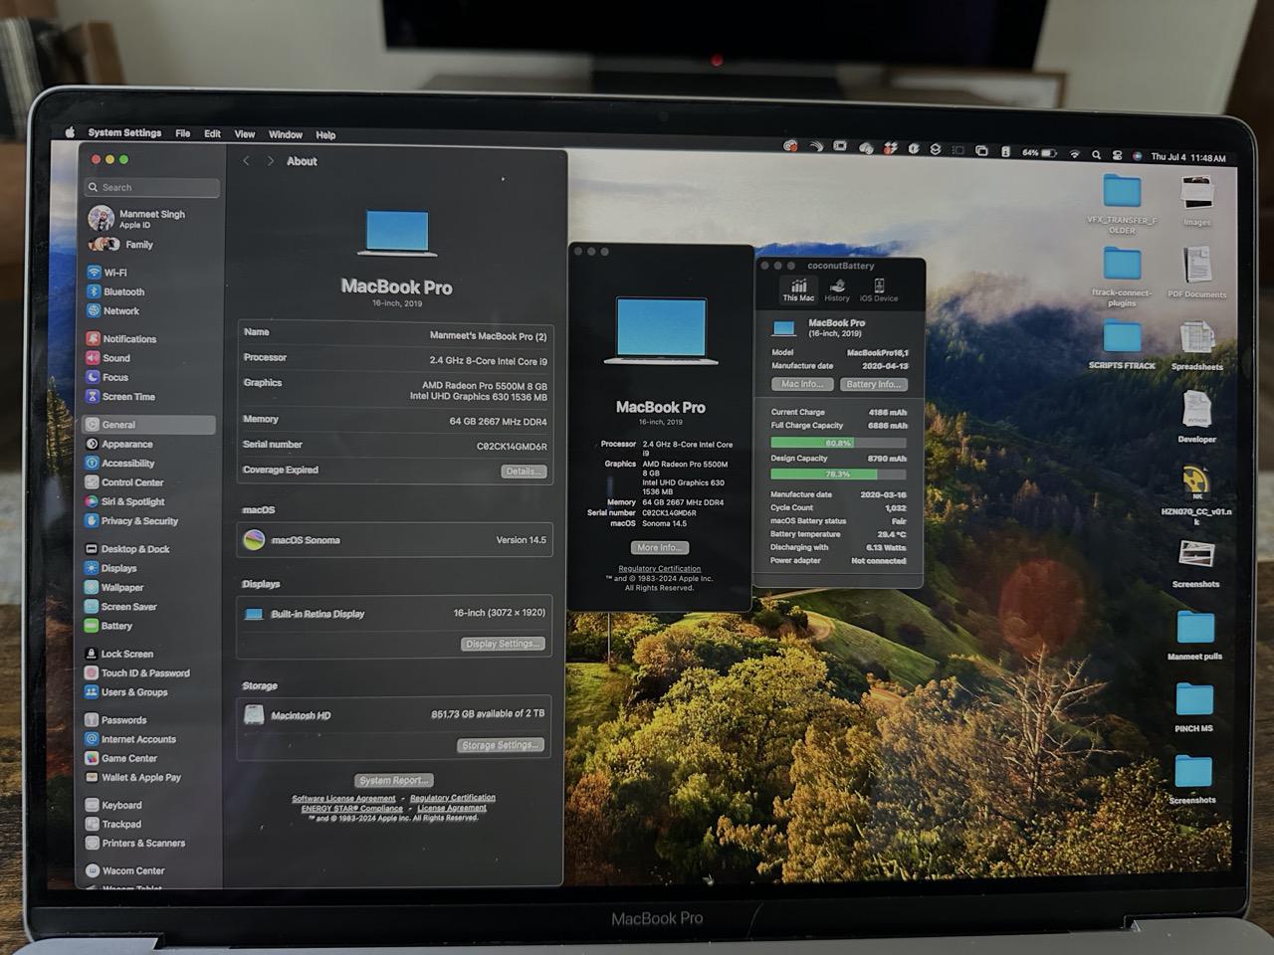Open Spotlight search in the menu bar

click(1096, 154)
